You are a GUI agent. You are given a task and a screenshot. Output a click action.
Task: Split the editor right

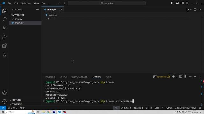pos(195,9)
